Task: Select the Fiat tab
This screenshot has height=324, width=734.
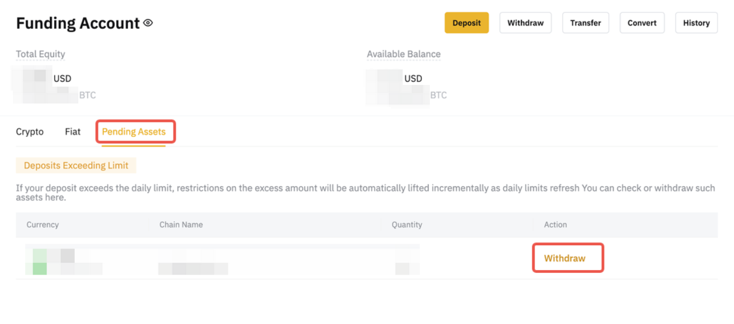Action: 73,132
